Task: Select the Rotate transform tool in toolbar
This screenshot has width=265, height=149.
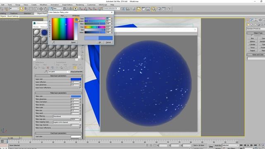Action: point(46,9)
